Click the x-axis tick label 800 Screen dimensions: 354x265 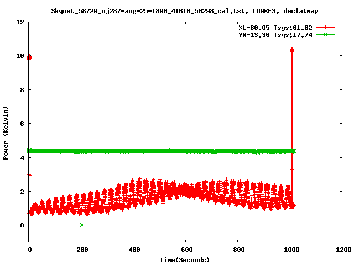coord(239,250)
